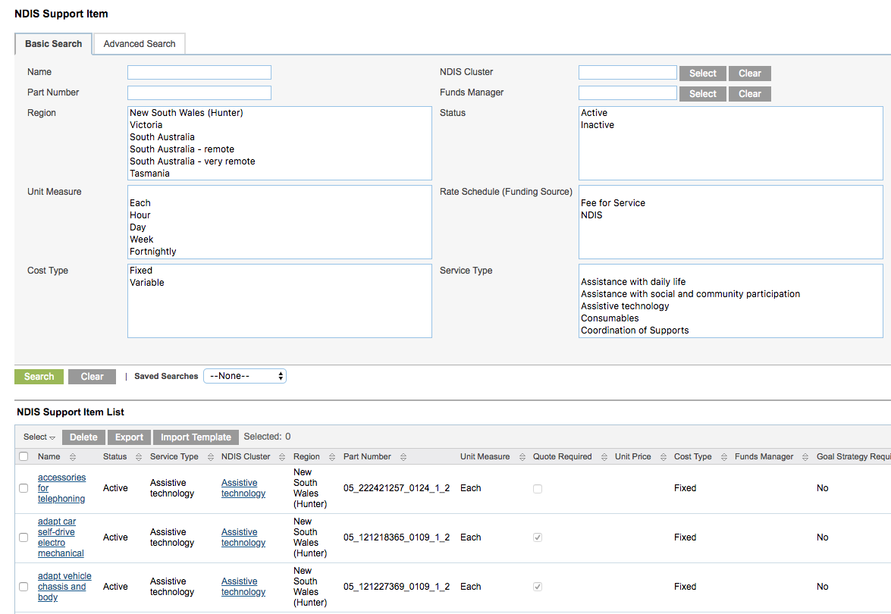
Task: Sort list by Name column arrows
Action: coord(73,456)
